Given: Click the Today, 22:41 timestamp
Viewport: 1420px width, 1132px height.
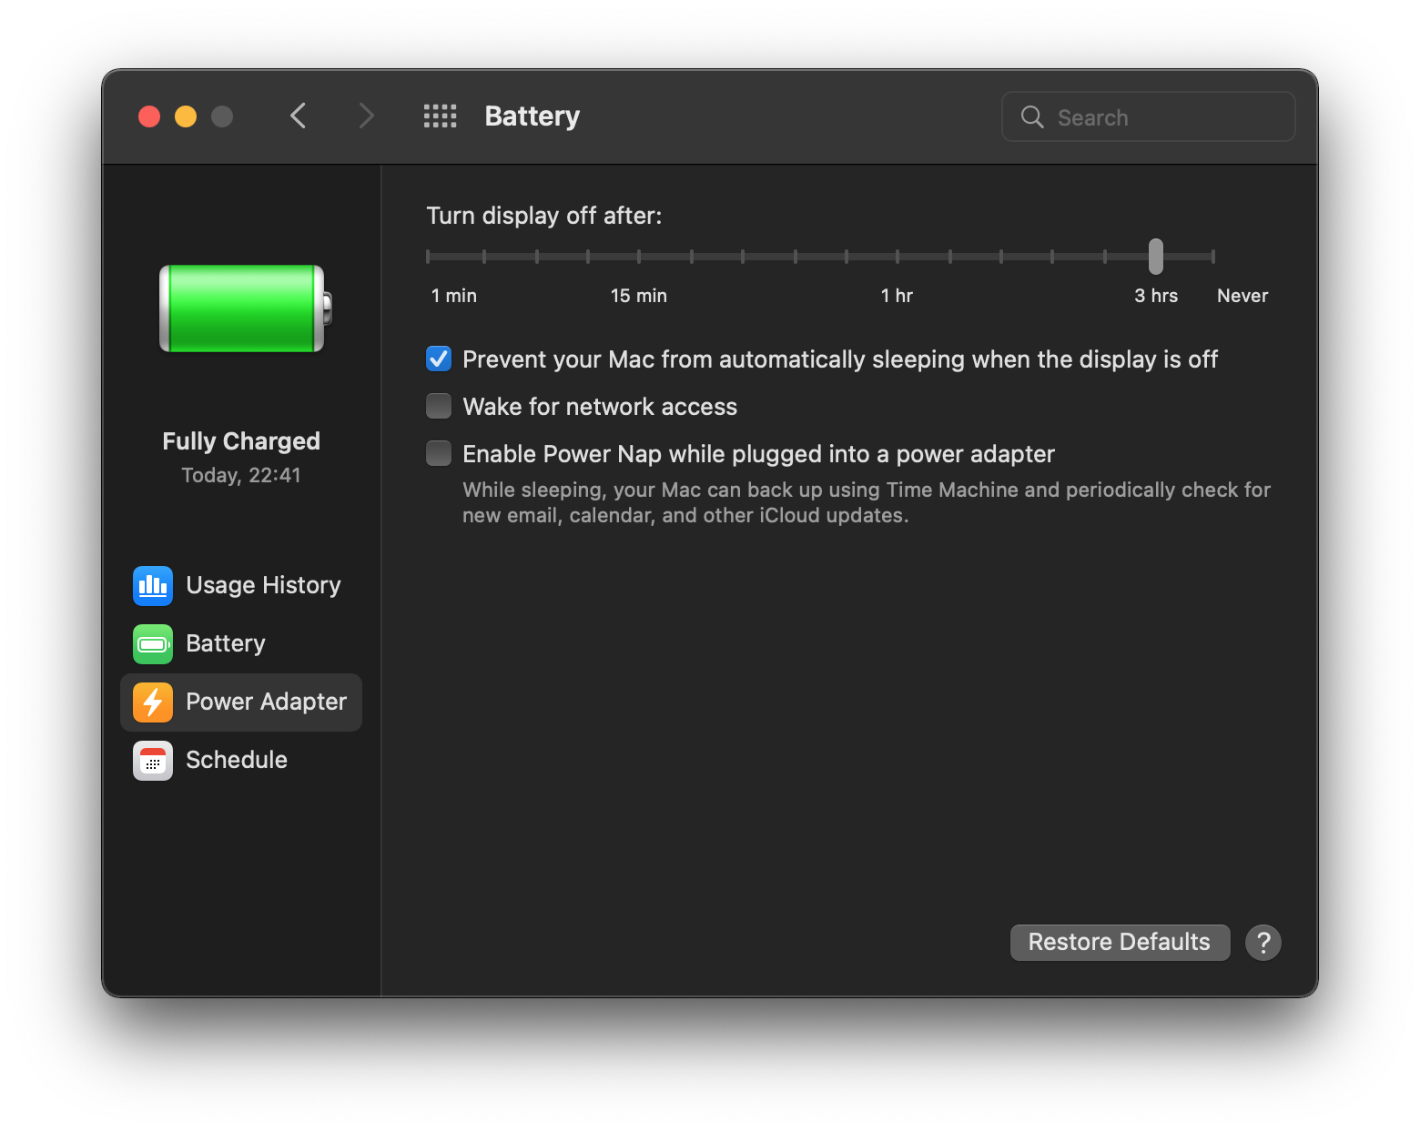Looking at the screenshot, I should (241, 475).
